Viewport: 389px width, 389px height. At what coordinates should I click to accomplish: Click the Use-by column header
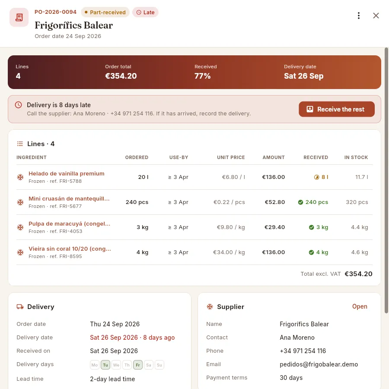(179, 157)
